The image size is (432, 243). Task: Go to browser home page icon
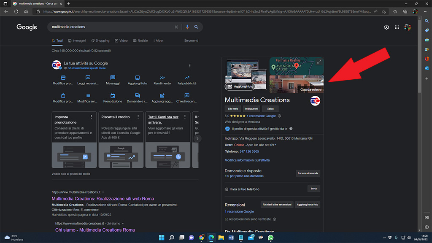point(26,11)
